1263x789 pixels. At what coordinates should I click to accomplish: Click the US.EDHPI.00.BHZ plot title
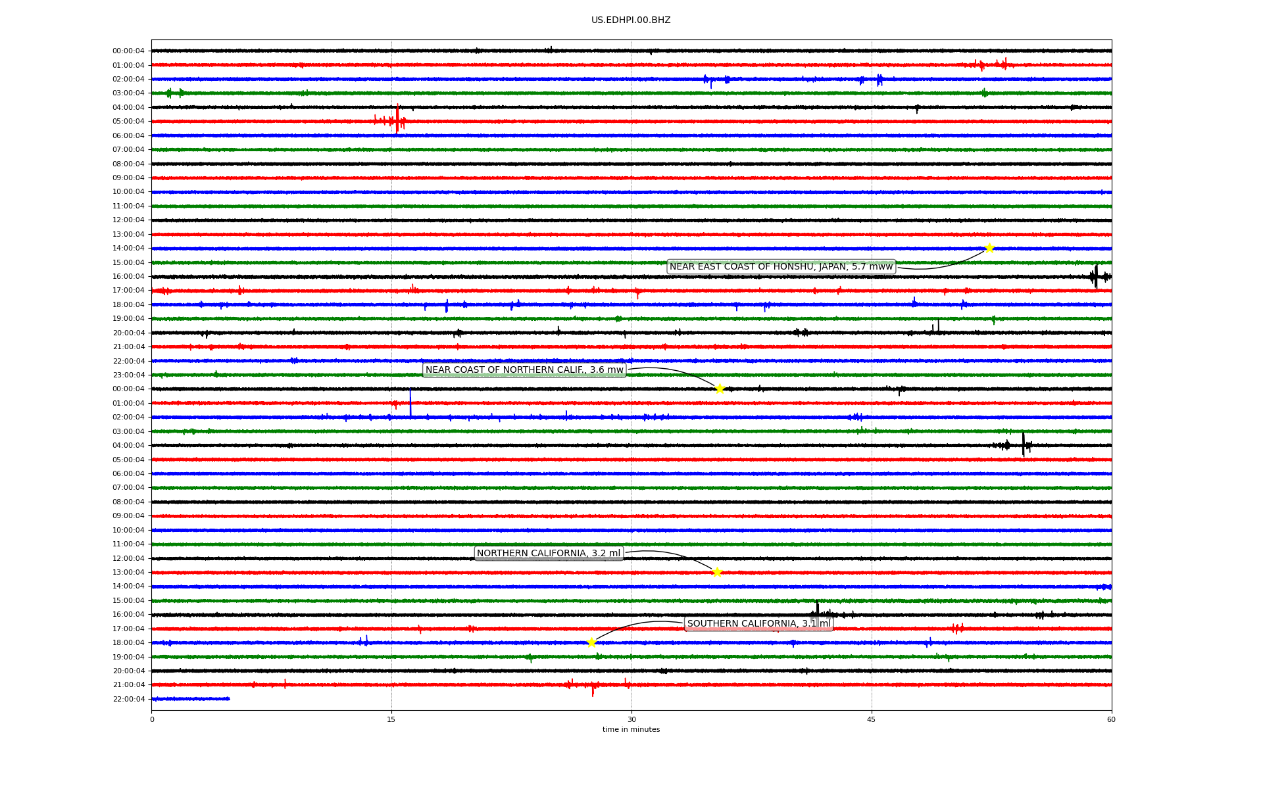coord(631,20)
